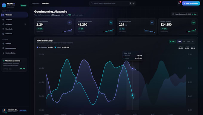Open the notifications bell
203x115 pixels.
(x=179, y=3)
